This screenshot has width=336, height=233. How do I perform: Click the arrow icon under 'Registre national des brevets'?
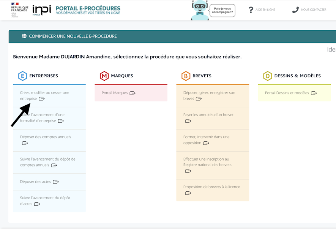[x=188, y=171]
